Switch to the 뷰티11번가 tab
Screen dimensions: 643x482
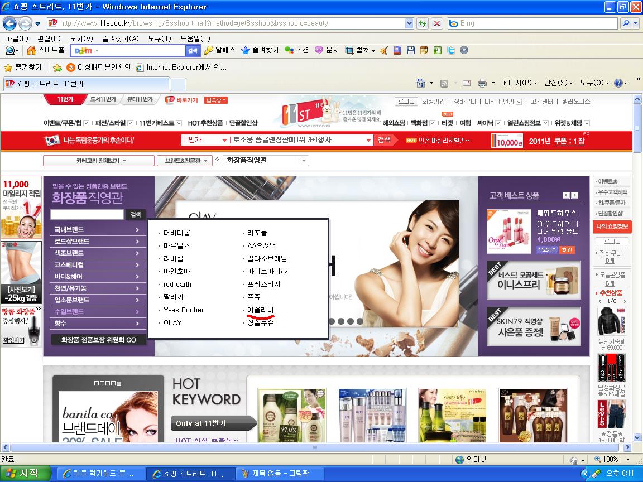[x=140, y=99]
